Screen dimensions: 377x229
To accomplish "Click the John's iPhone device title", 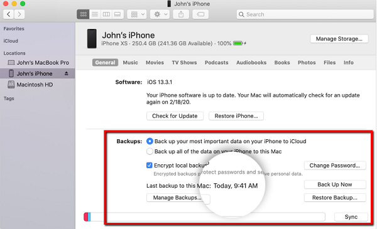I will [x=128, y=35].
